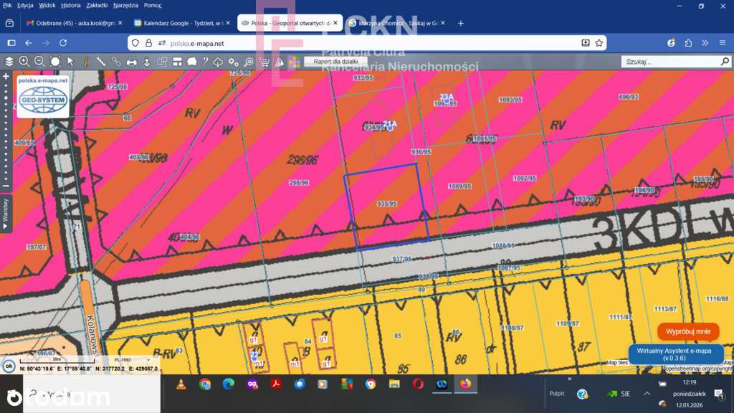Open the Narzędzia menu
Viewport: 734px width, 413px height.
pyautogui.click(x=126, y=5)
